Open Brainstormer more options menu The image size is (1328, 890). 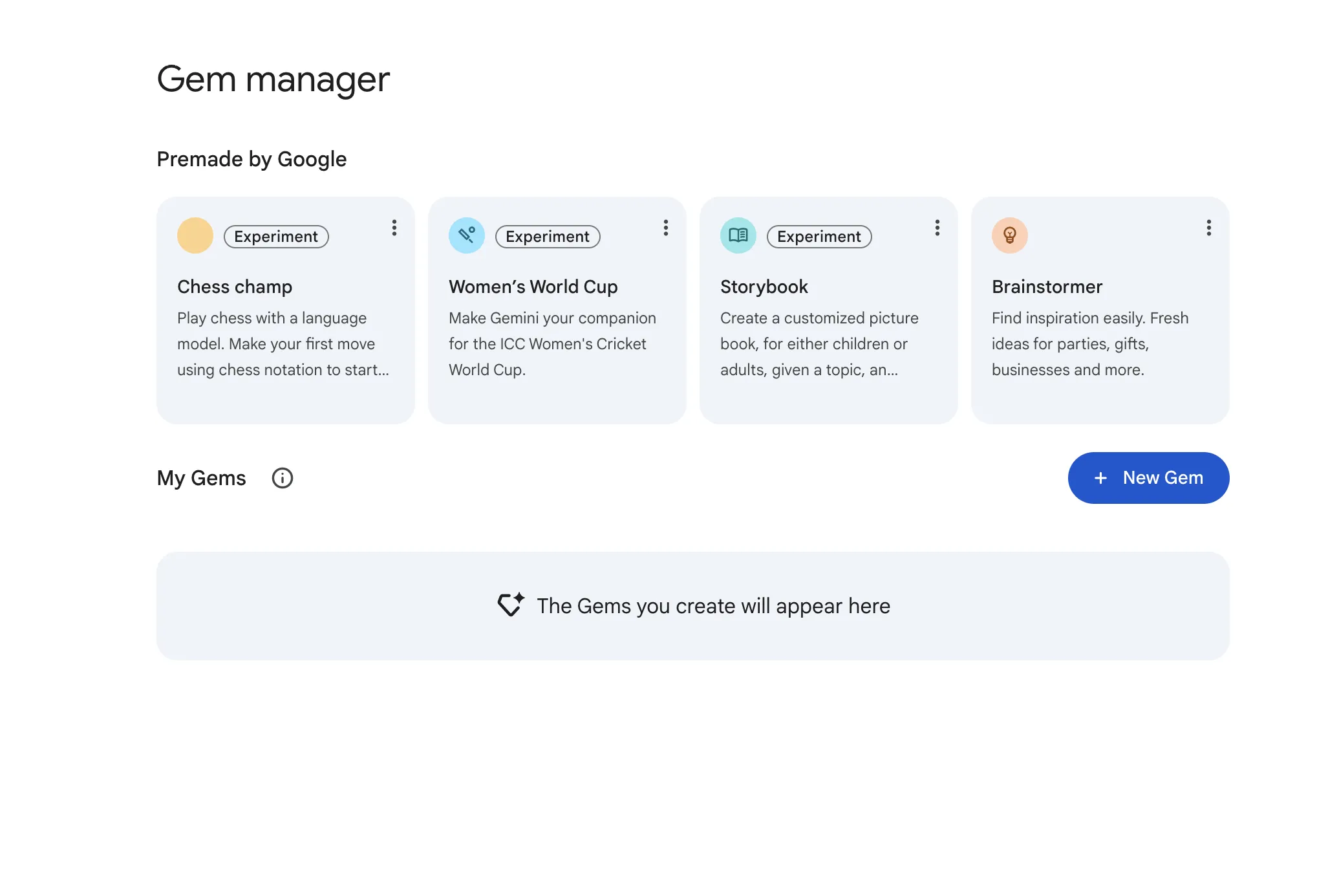tap(1208, 228)
